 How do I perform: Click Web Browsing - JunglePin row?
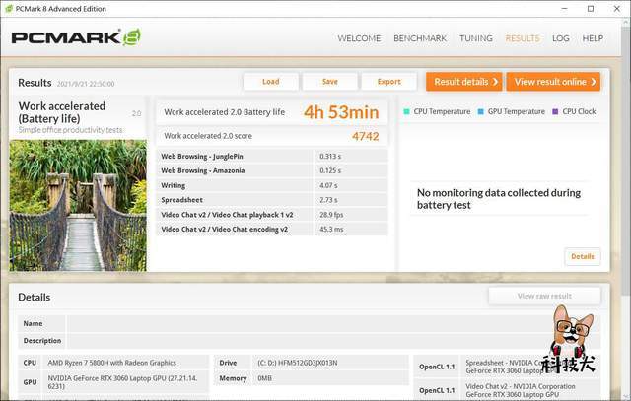tap(272, 156)
